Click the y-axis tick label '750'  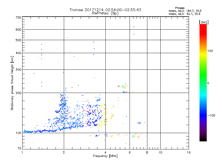(18, 17)
